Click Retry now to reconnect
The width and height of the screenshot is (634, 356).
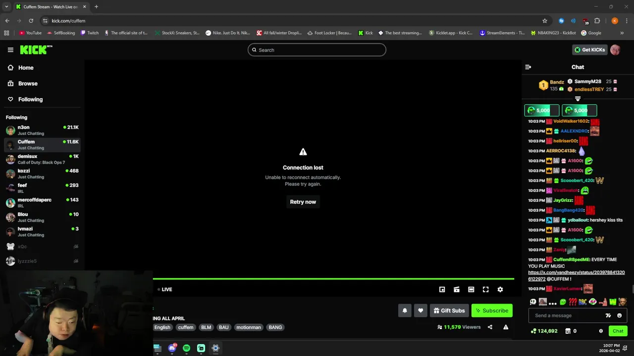(x=303, y=202)
